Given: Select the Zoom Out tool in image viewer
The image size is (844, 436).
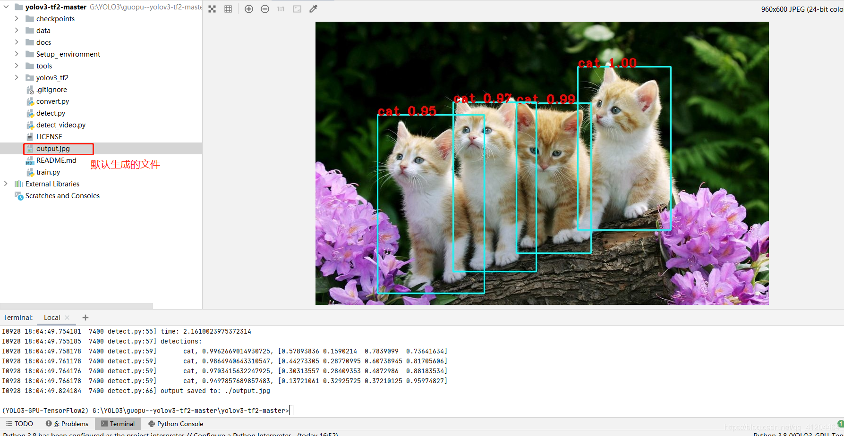Looking at the screenshot, I should pyautogui.click(x=265, y=8).
